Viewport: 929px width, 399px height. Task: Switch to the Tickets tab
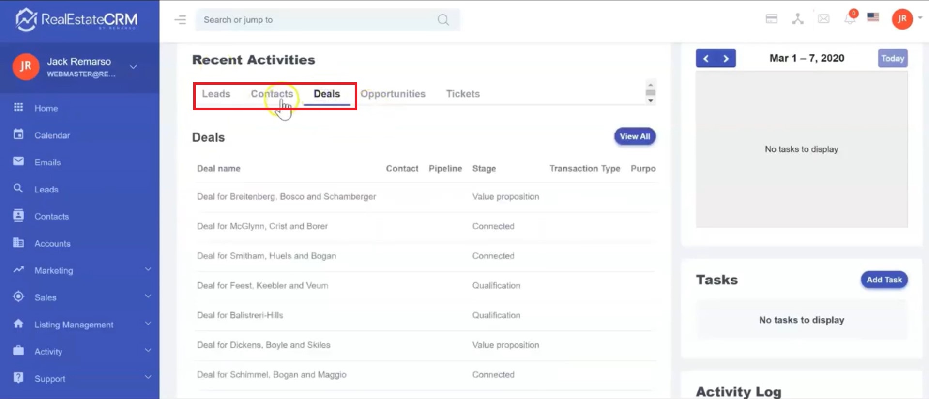[463, 94]
